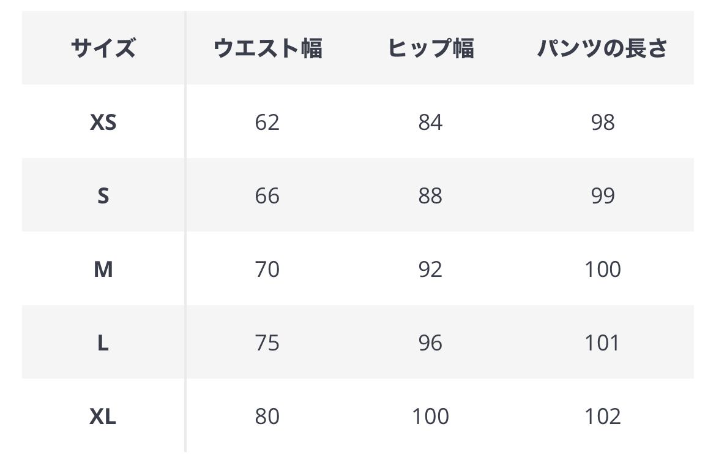The width and height of the screenshot is (716, 454).
Task: Select the L size row label
Action: (103, 343)
